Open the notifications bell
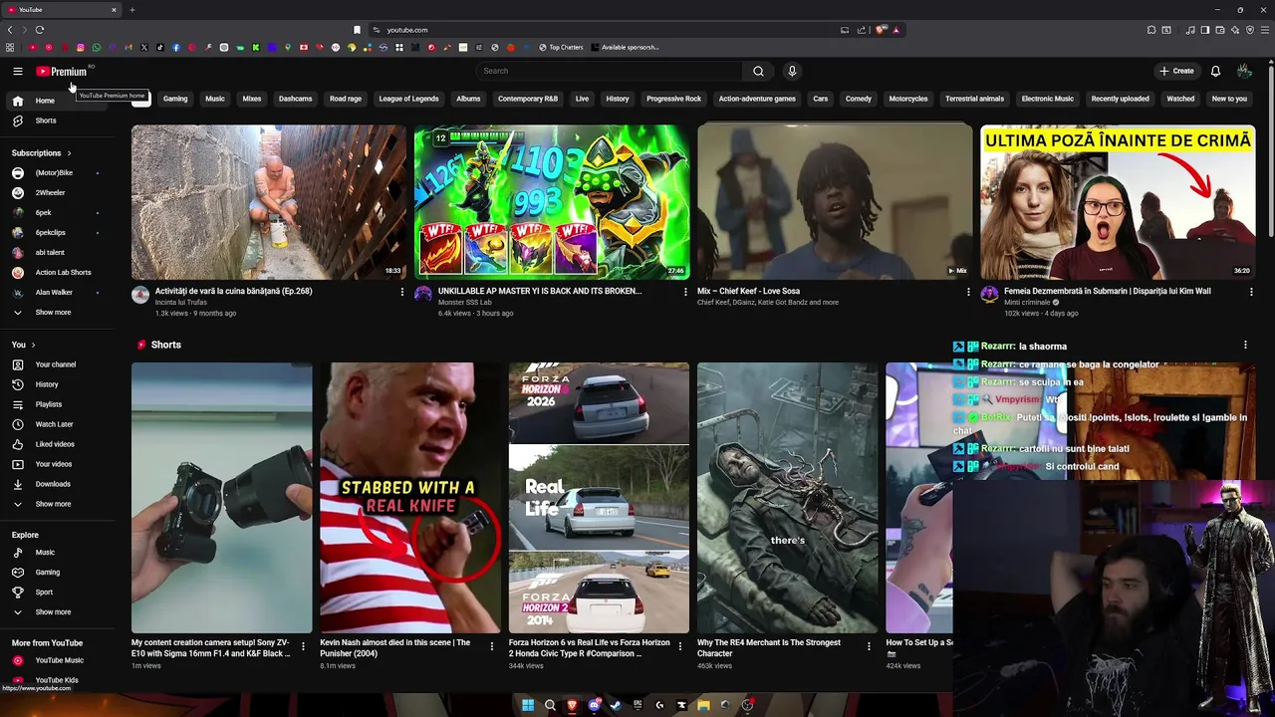The height and width of the screenshot is (717, 1275). 1215,71
